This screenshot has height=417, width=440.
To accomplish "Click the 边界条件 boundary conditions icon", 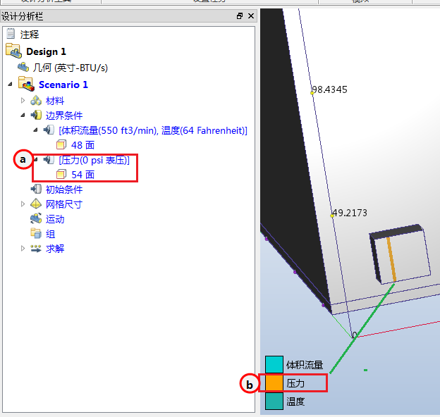I will click(36, 116).
